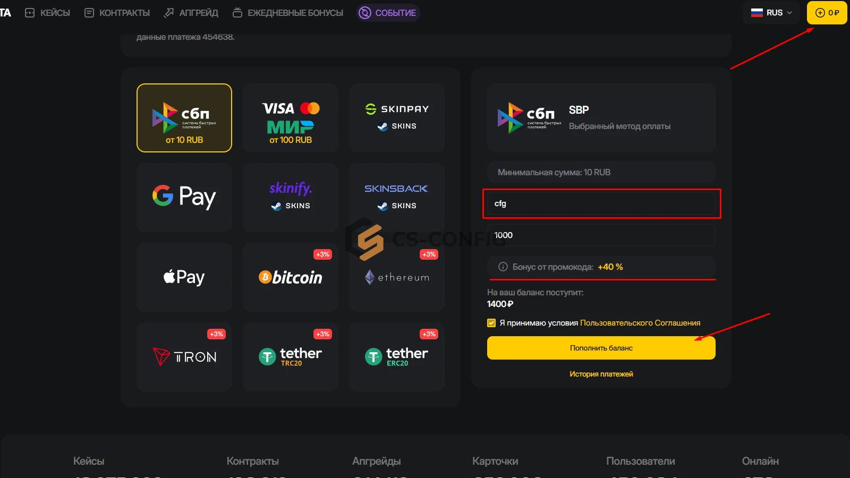Click the Пополнить баланс button
Image resolution: width=850 pixels, height=478 pixels.
(601, 348)
